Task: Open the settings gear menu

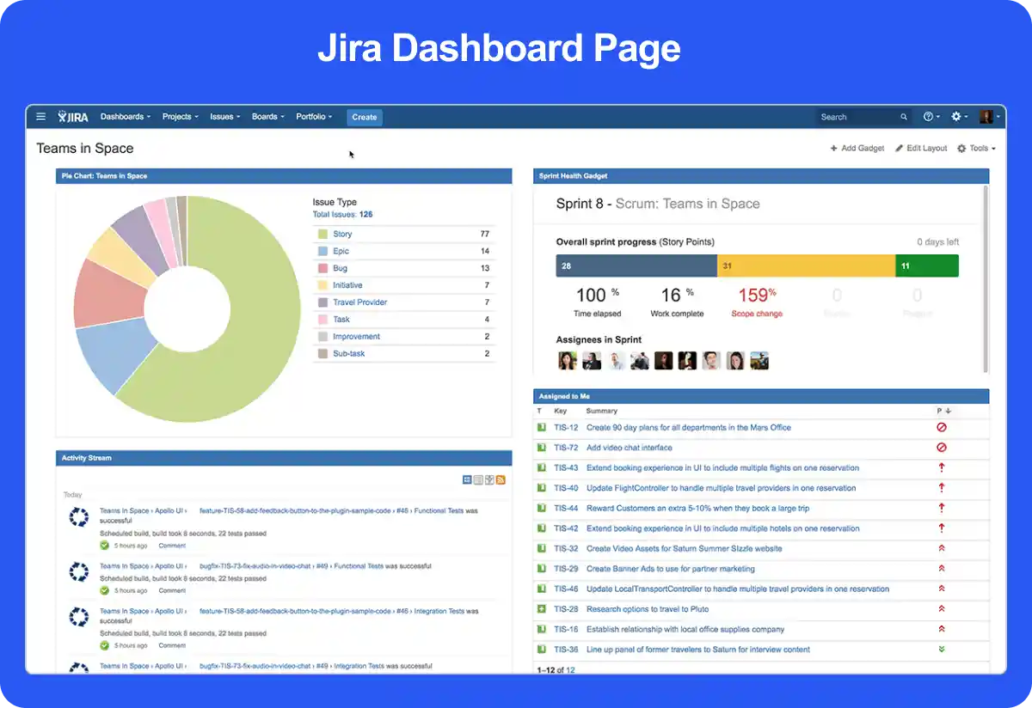Action: 959,117
